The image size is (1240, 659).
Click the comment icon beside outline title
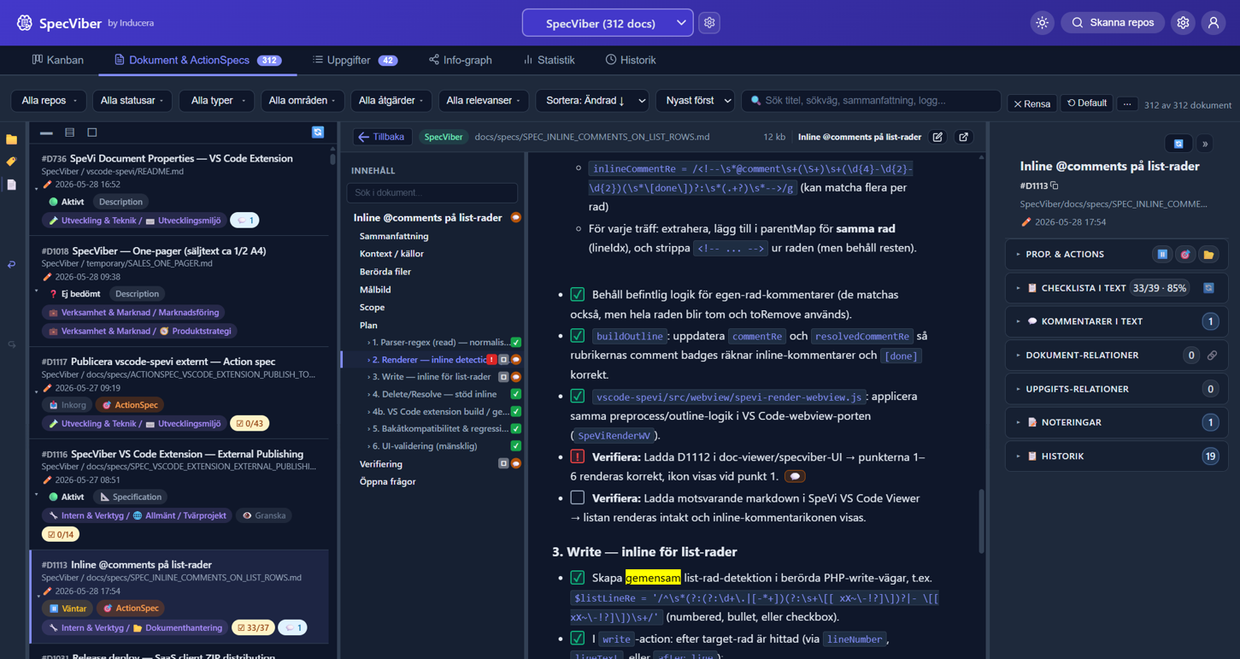click(515, 218)
